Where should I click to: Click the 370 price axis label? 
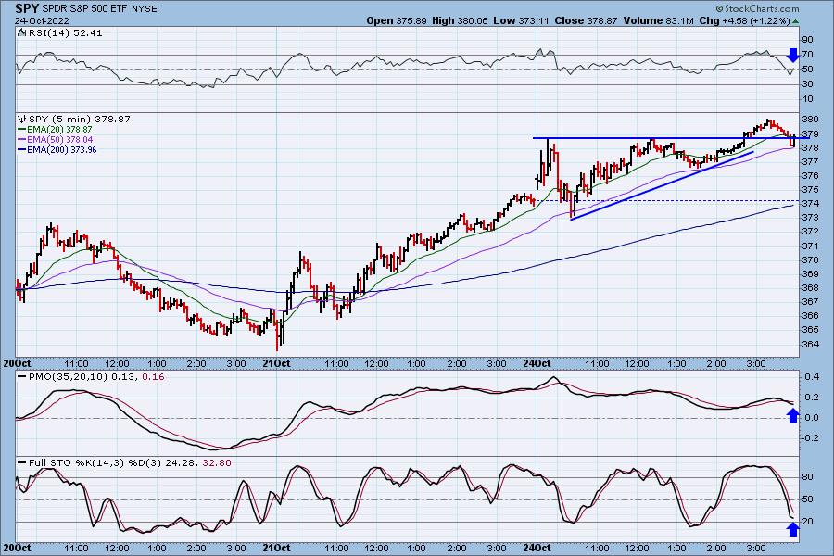[x=810, y=259]
